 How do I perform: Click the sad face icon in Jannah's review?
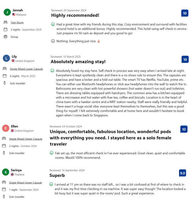53,41
